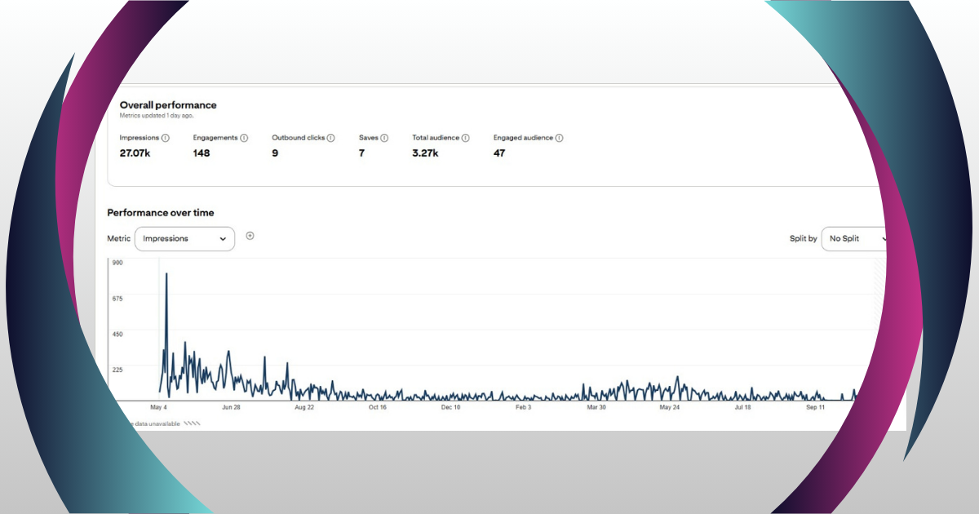Expand the Split by No Split dropdown
The height and width of the screenshot is (514, 979).
(853, 239)
